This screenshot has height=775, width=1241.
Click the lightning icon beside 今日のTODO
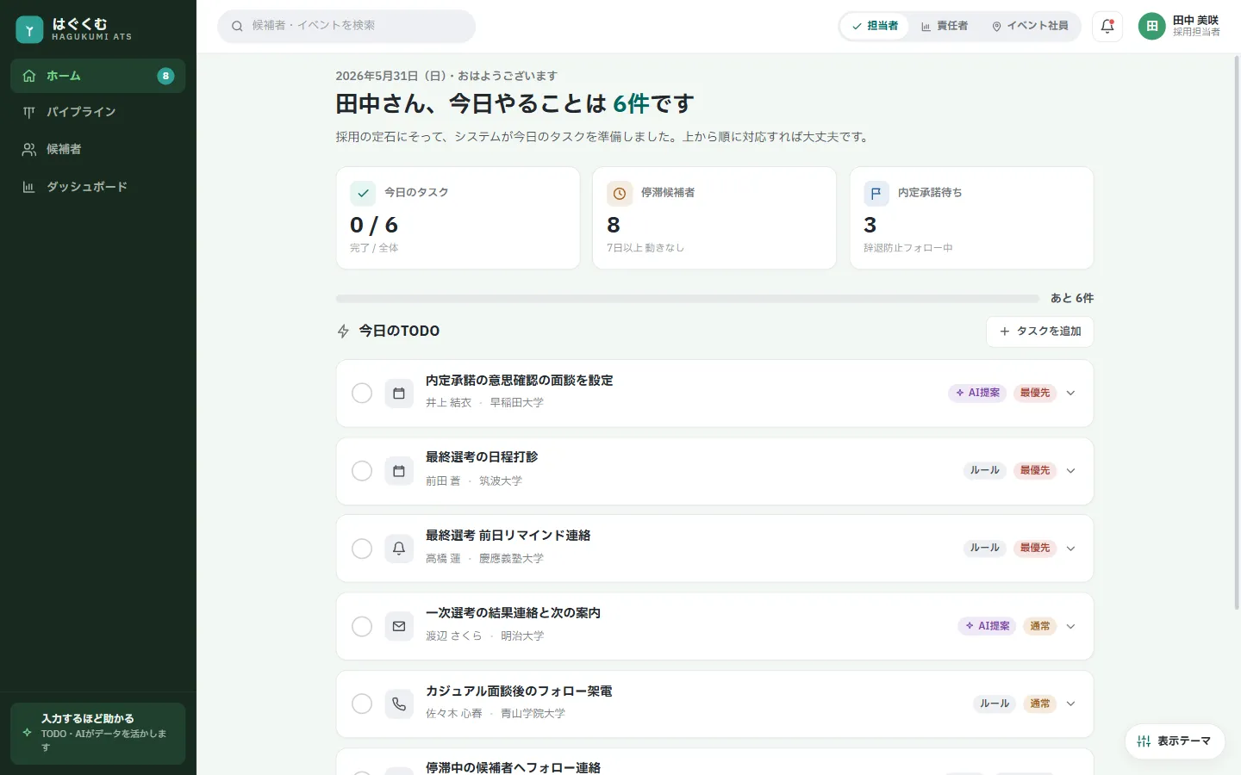point(343,332)
